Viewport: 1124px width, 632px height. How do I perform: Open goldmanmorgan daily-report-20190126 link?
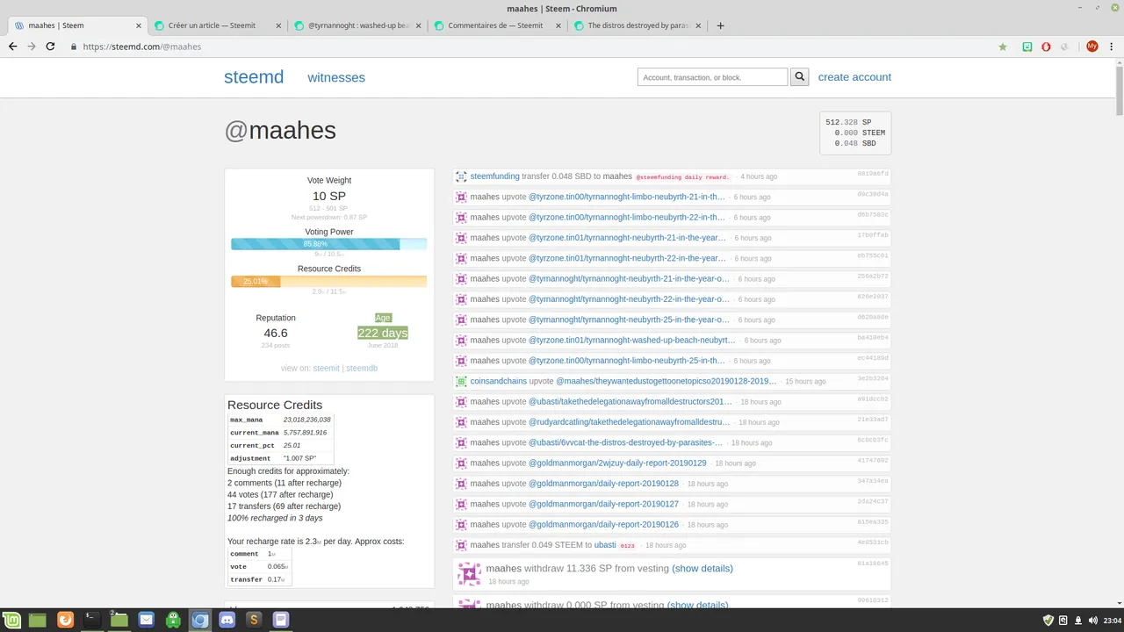click(603, 524)
